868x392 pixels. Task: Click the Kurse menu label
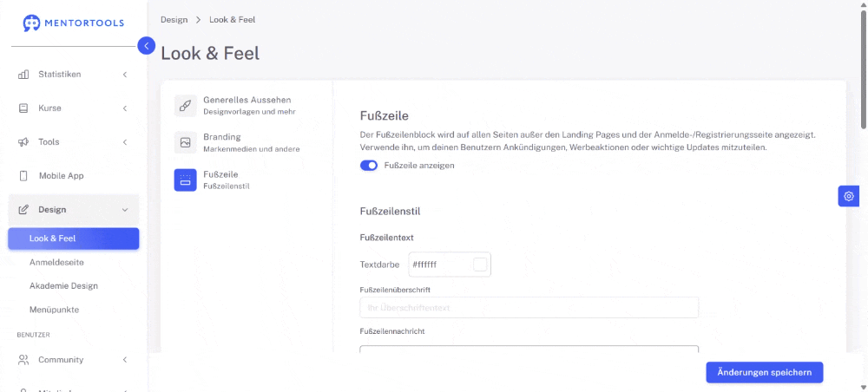tap(49, 108)
